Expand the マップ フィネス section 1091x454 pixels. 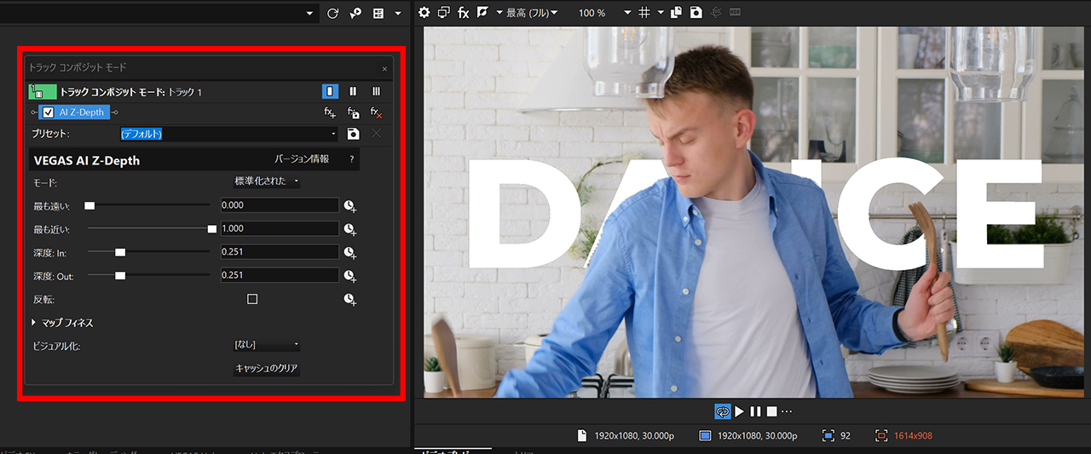coord(35,323)
